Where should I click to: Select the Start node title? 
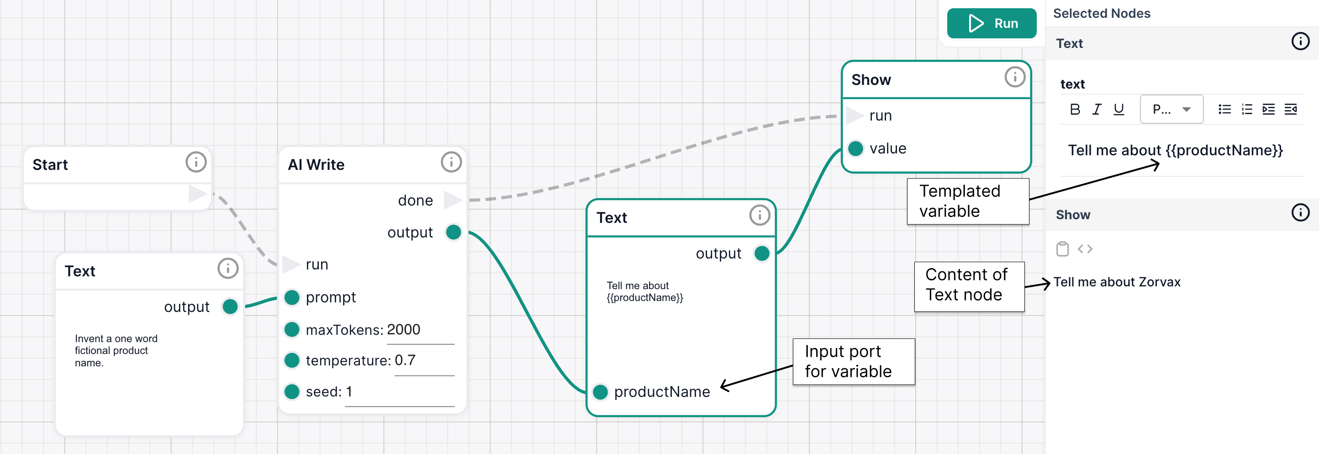point(50,165)
